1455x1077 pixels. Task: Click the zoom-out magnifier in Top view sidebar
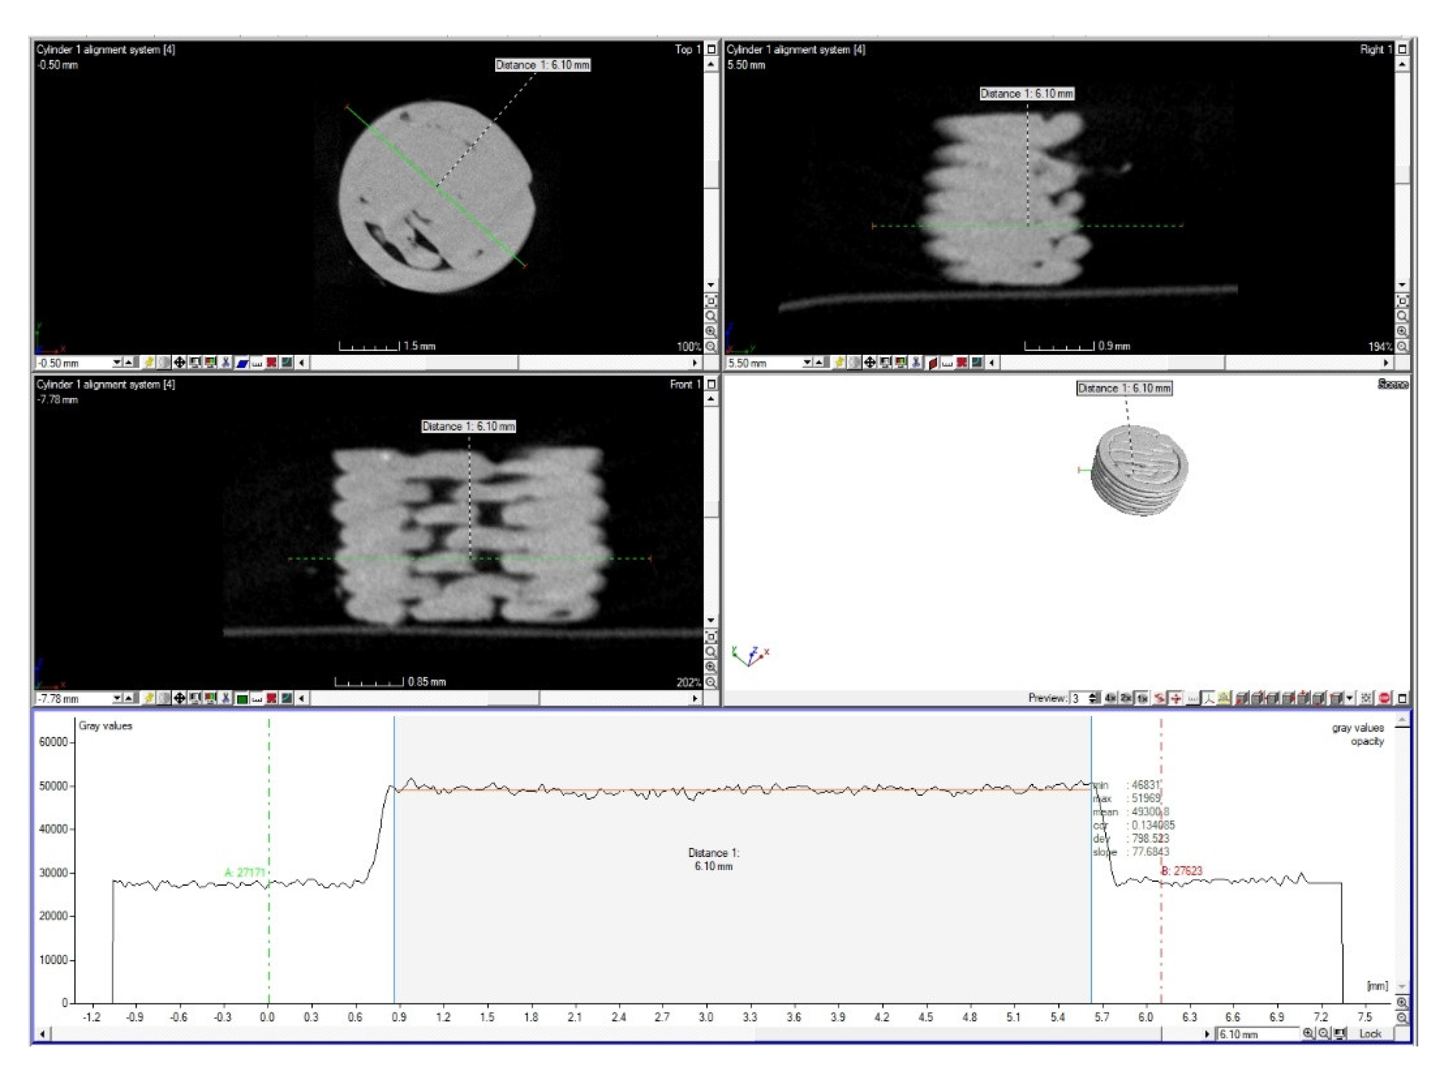(x=711, y=347)
